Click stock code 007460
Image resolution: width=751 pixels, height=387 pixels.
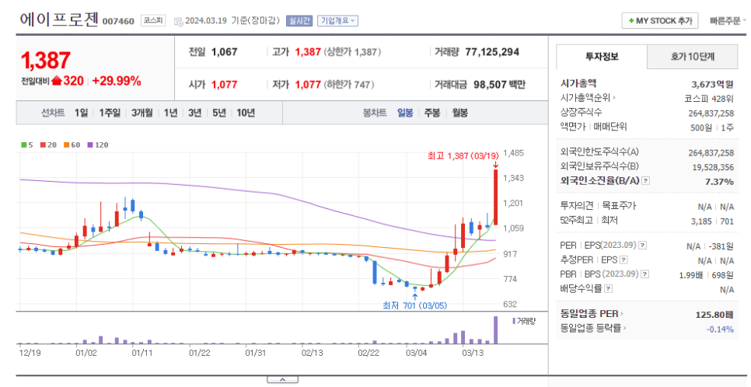coord(118,21)
